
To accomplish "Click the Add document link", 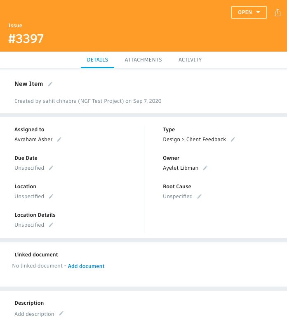I will (86, 266).
